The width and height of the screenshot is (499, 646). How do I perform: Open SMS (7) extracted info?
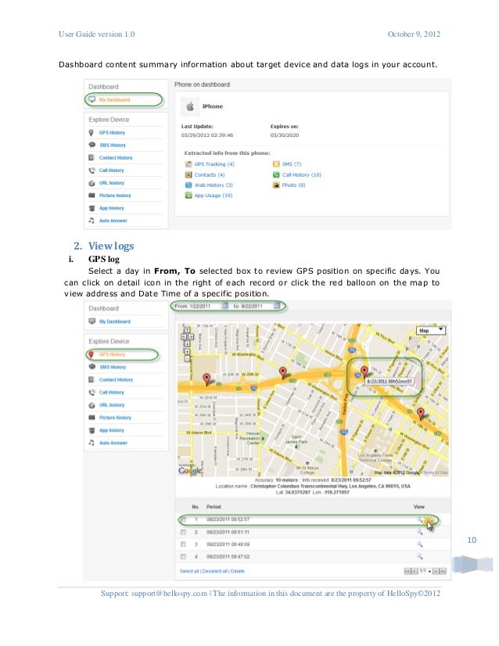click(x=291, y=164)
